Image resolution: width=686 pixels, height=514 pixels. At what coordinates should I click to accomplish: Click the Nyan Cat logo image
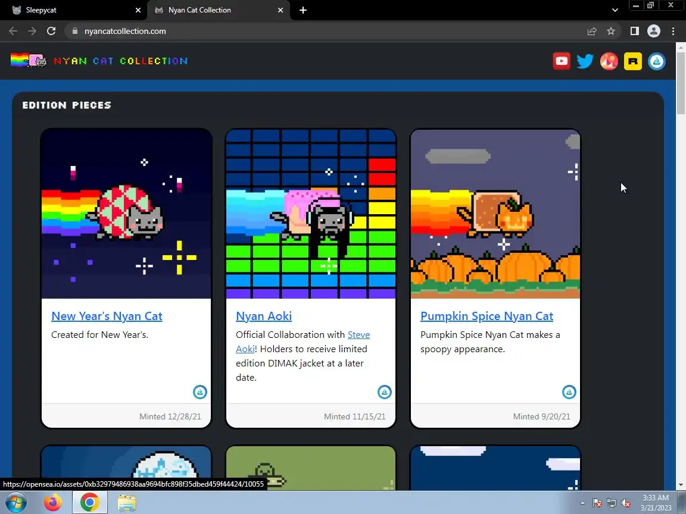point(29,60)
